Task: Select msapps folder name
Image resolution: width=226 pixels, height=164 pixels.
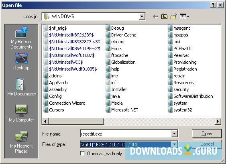Action: (x=181, y=35)
